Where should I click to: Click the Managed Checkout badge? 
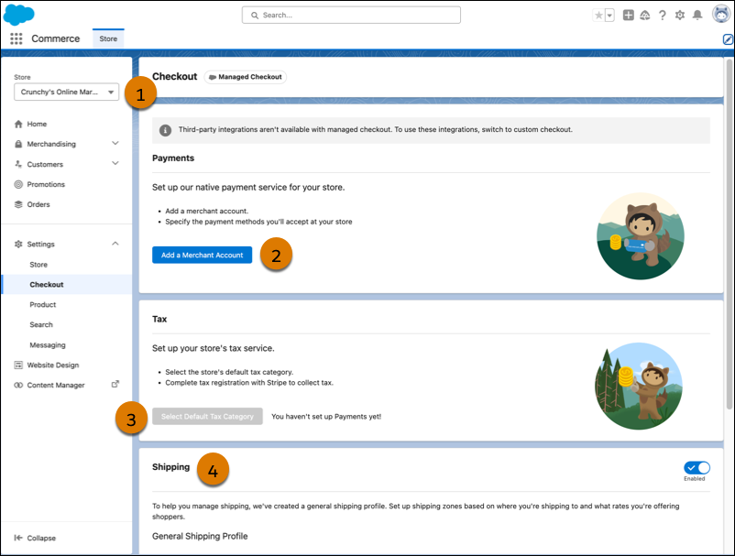[x=246, y=77]
